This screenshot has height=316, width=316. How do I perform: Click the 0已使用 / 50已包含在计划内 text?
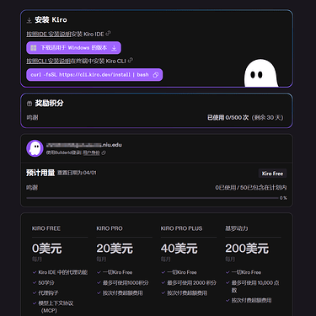(x=251, y=188)
